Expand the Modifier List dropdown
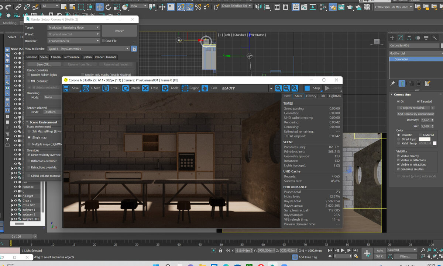Viewport: 443px width, 266px height. click(416, 53)
